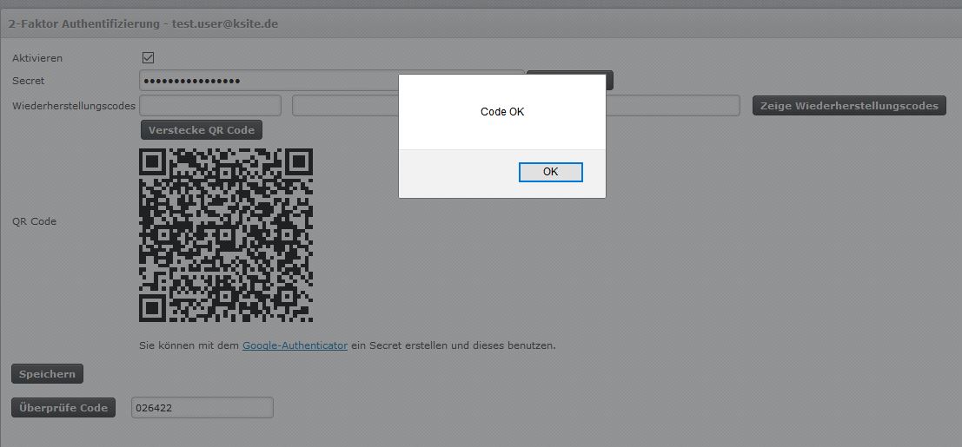Click the 'Secret' label
The height and width of the screenshot is (447, 962).
(x=28, y=81)
